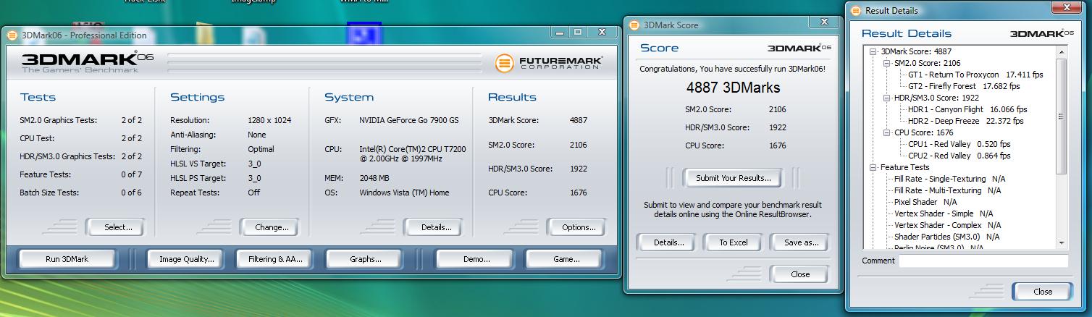Select GT2 - Firefly Forest row
The width and height of the screenshot is (1092, 317).
[x=963, y=86]
